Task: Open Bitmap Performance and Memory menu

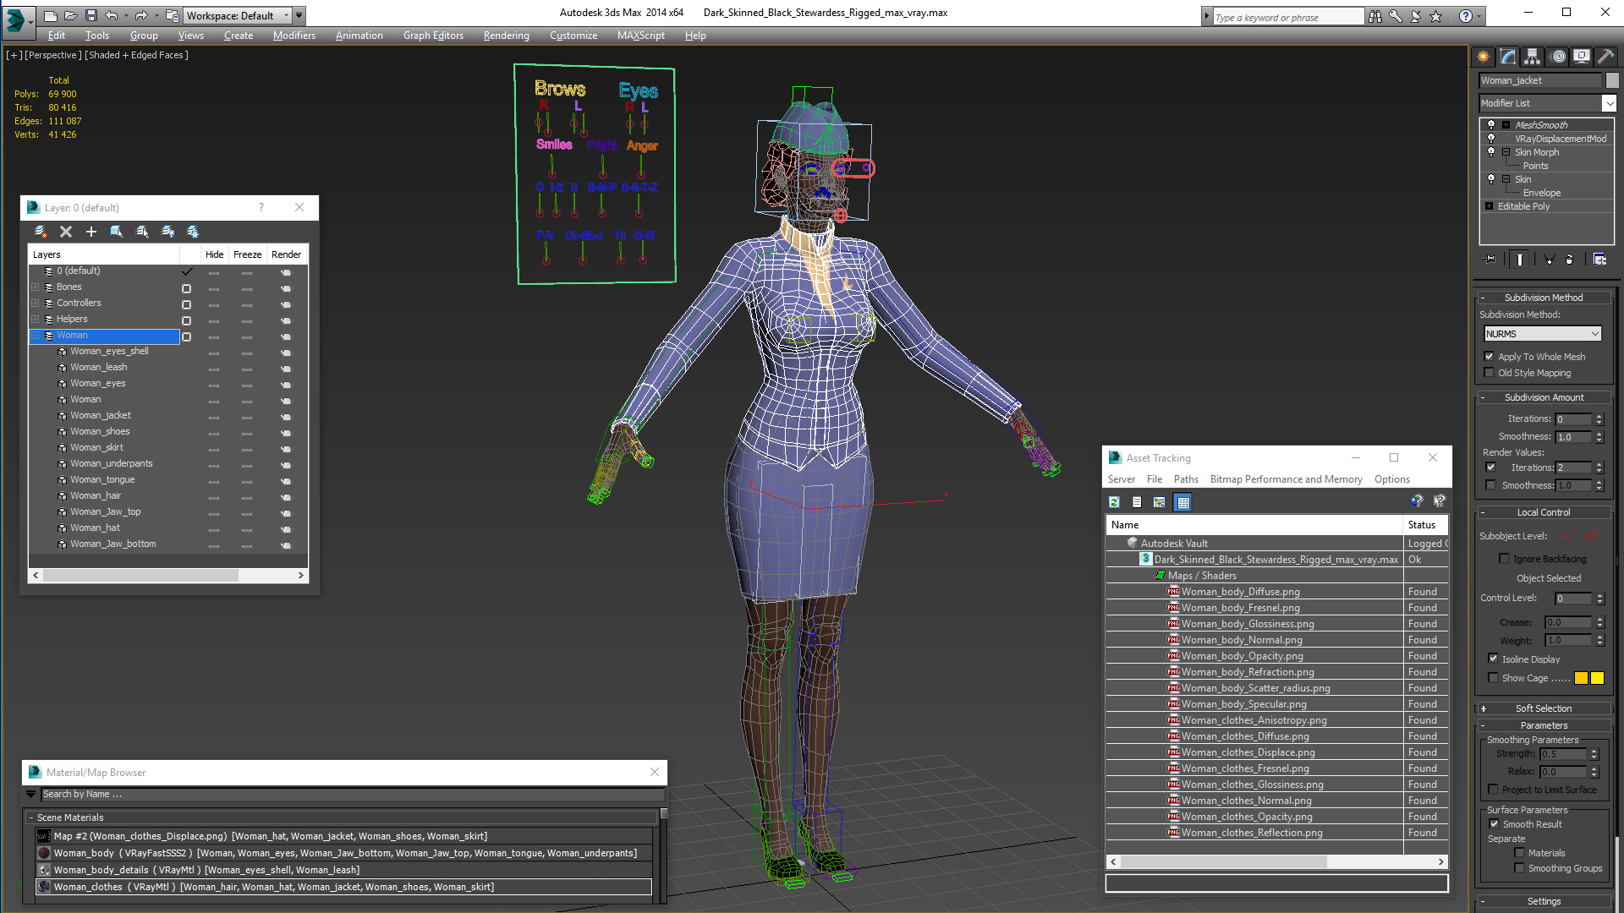Action: click(x=1286, y=479)
